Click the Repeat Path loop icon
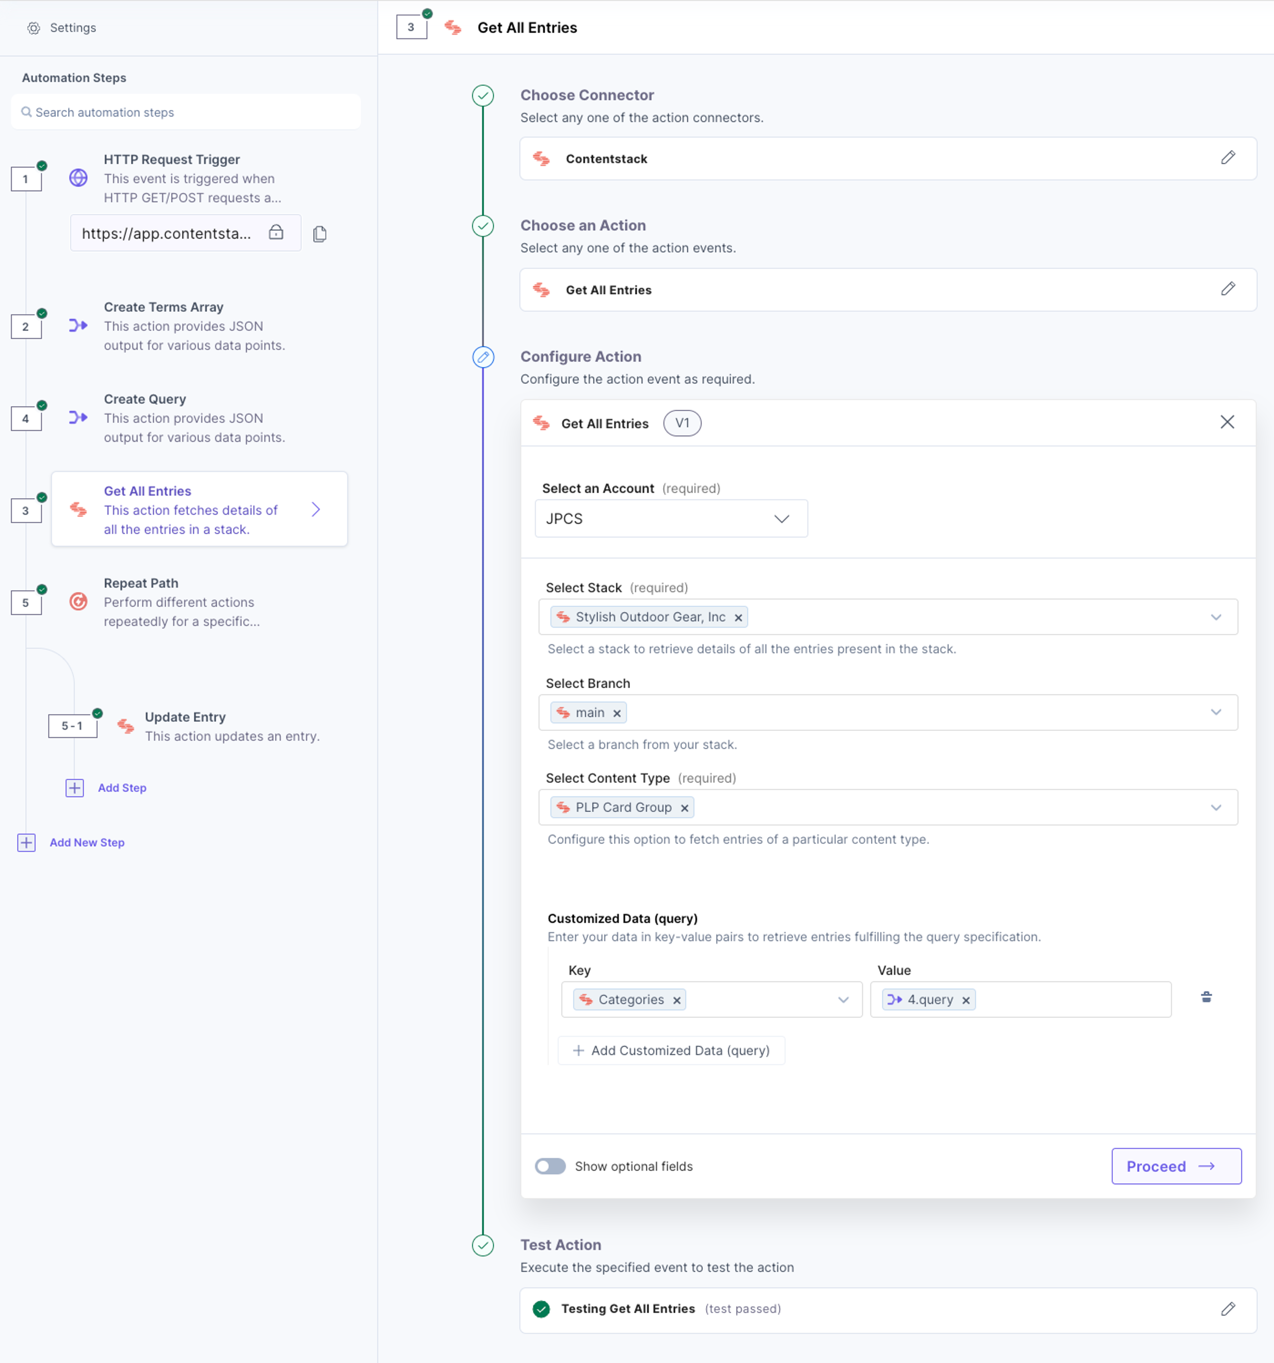 click(78, 602)
